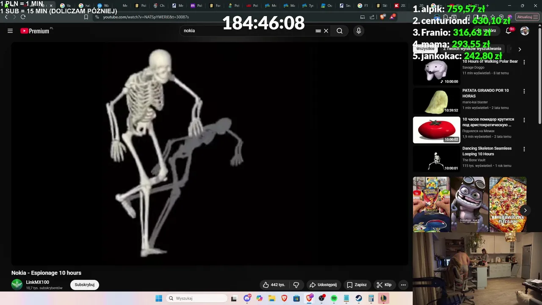542x305 pixels.
Task: Open the Windows Start menu
Action: click(159, 298)
